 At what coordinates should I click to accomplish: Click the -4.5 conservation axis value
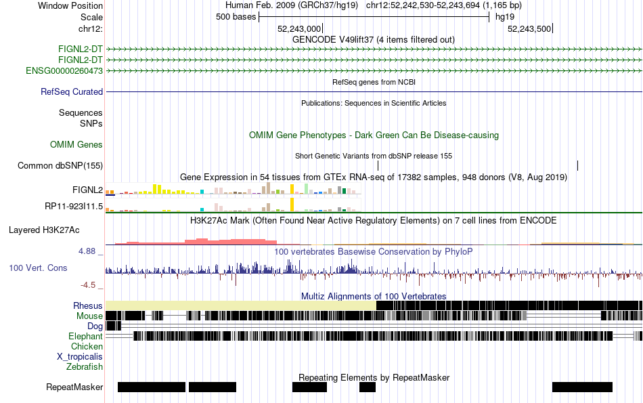click(x=88, y=284)
